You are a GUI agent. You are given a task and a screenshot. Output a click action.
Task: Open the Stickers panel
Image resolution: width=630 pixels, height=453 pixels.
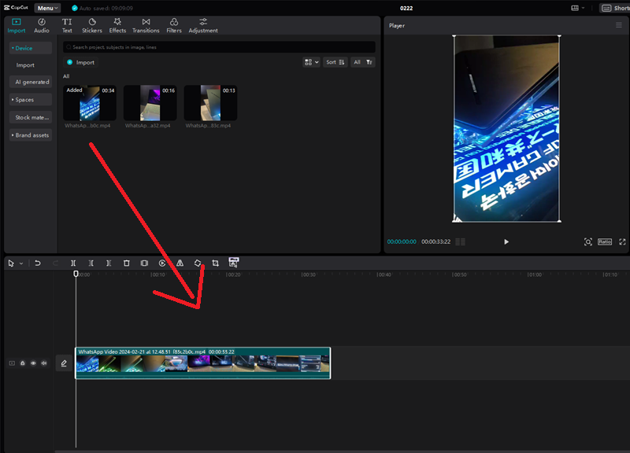coord(92,25)
